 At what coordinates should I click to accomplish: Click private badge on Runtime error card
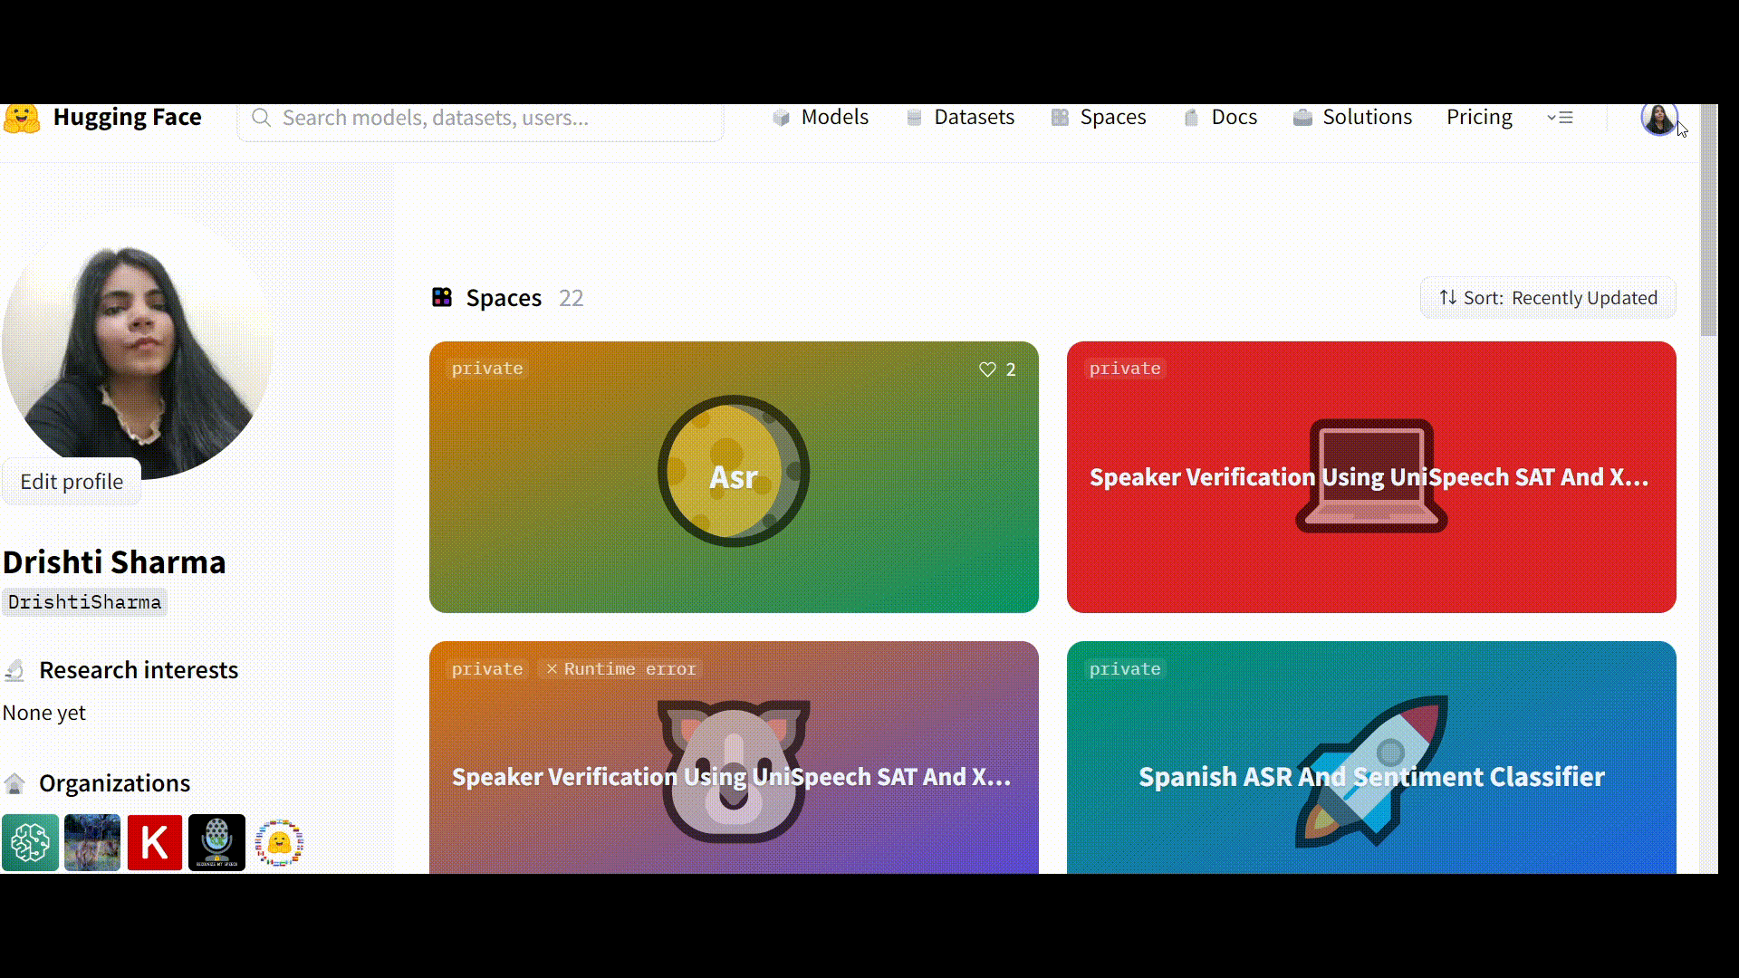487,669
